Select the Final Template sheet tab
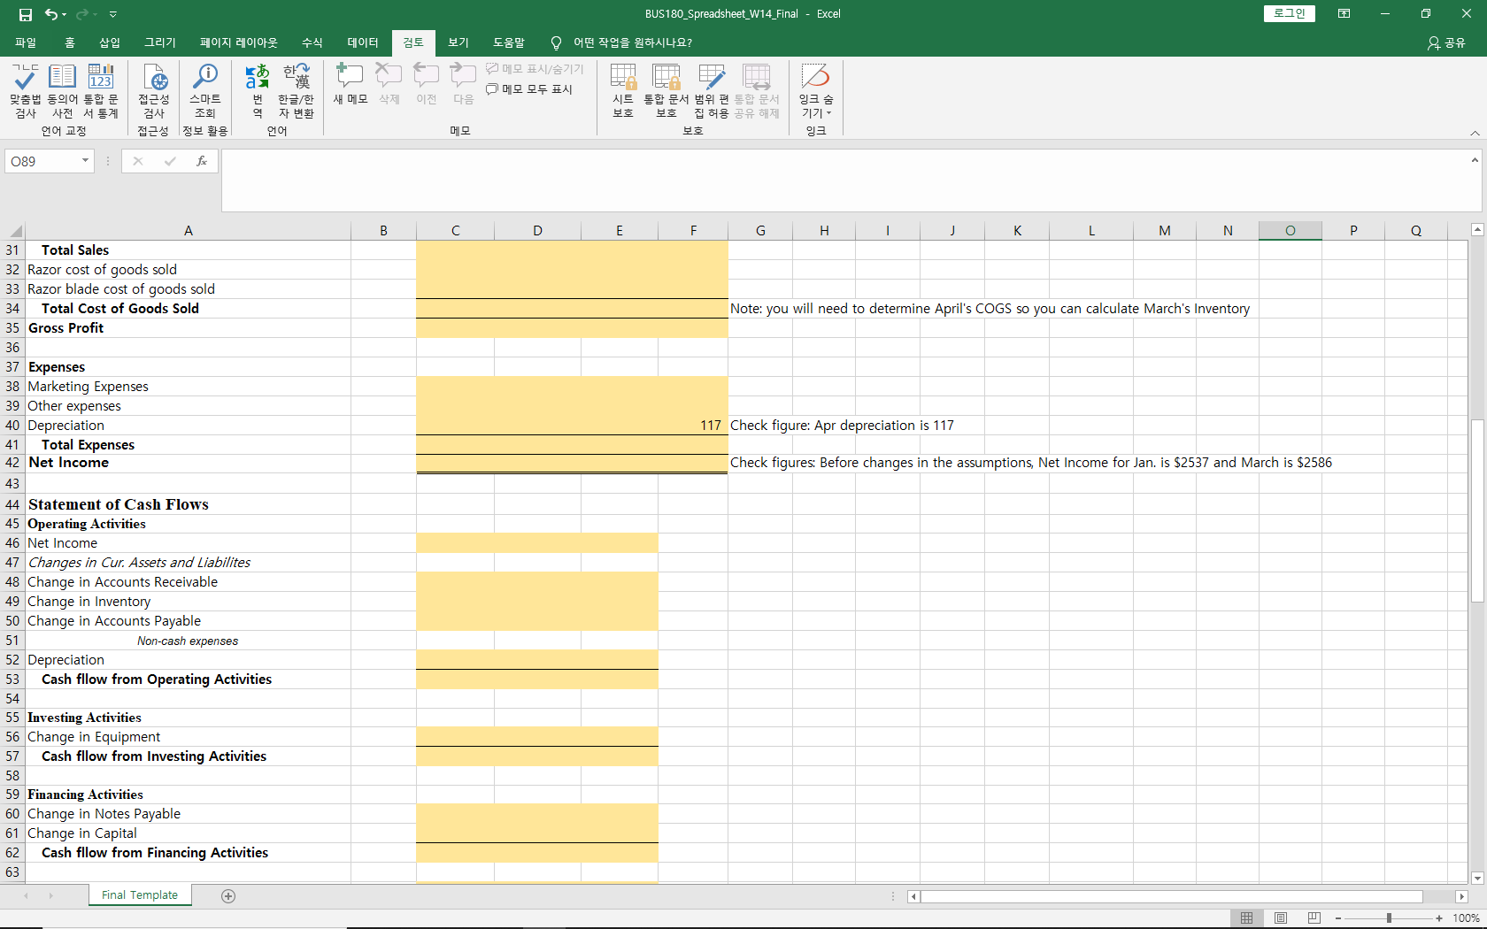Screen dimensions: 1487x929 [139, 894]
